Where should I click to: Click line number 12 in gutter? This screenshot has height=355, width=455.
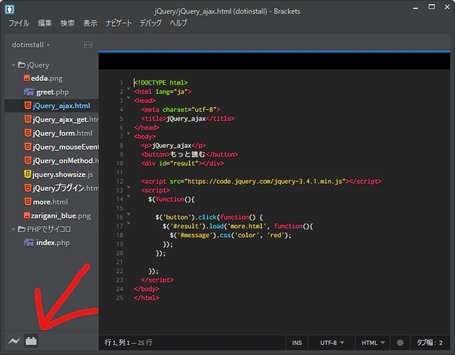tap(120, 181)
